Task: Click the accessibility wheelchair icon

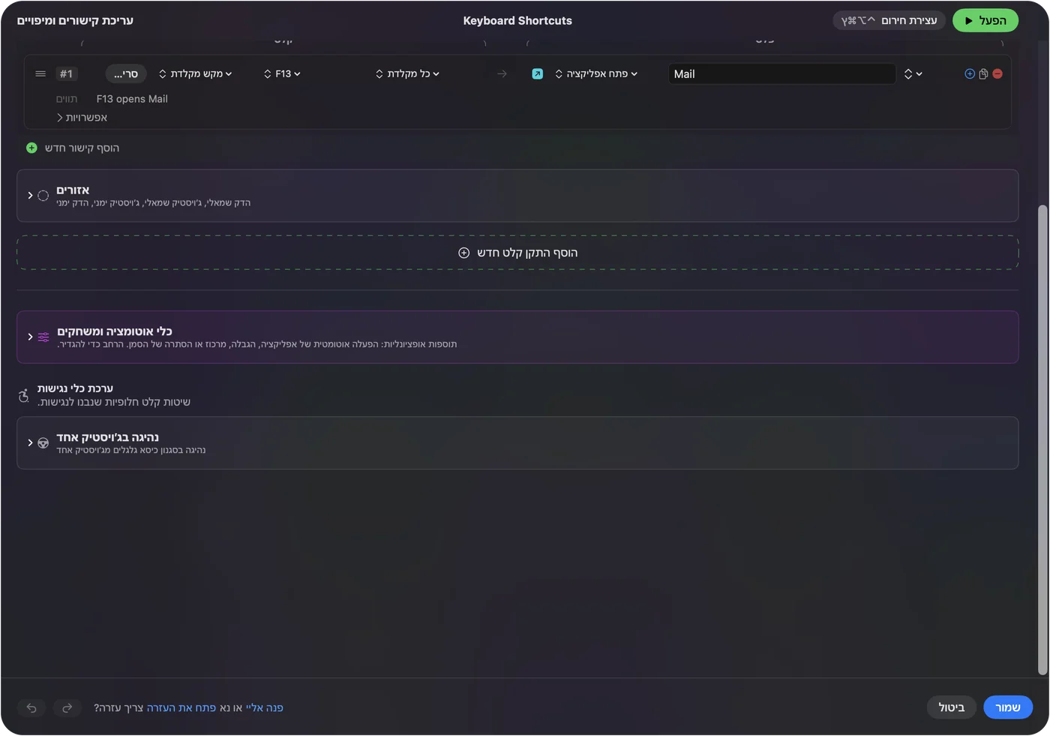Action: 24,395
